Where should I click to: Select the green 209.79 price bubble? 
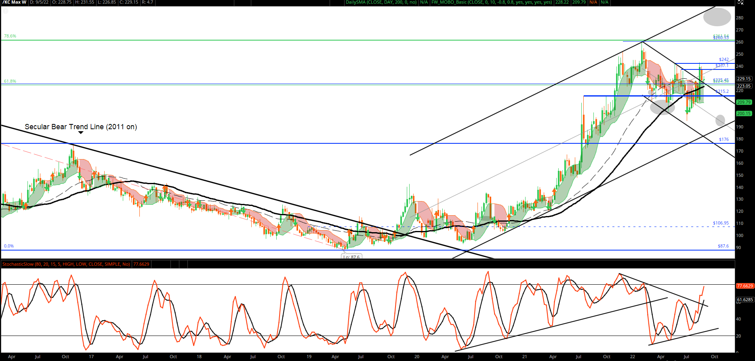744,102
